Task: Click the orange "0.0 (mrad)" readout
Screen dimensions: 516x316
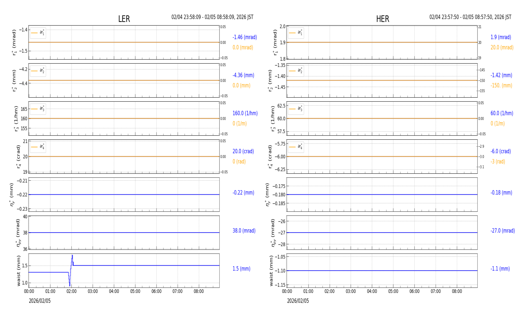Action: click(x=243, y=48)
